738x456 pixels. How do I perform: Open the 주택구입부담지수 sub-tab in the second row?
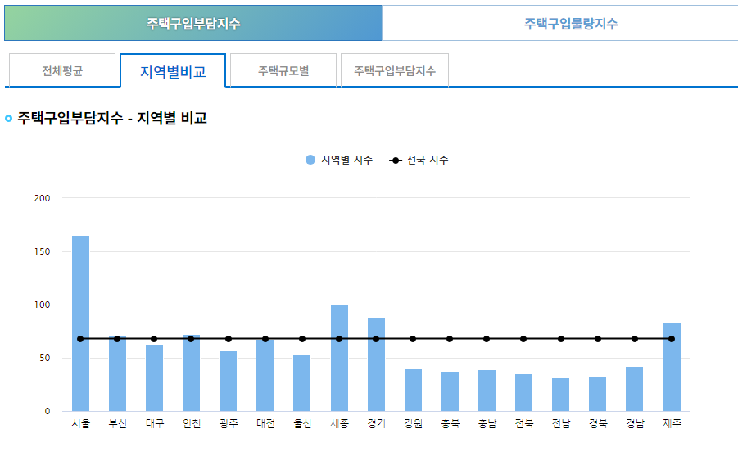tap(395, 70)
